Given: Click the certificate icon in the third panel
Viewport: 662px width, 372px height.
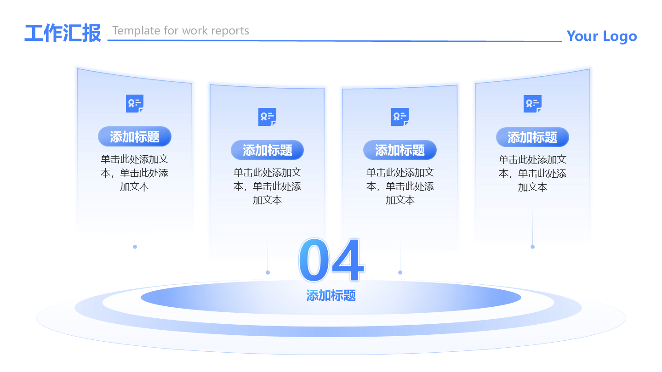Looking at the screenshot, I should pos(400,117).
